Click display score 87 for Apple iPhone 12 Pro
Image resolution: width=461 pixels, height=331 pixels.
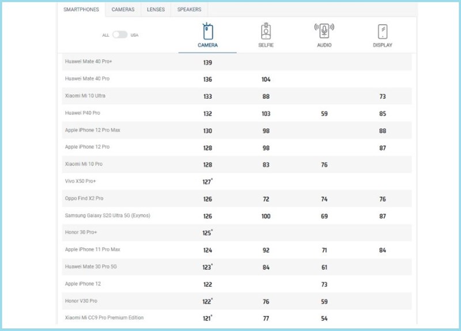383,148
